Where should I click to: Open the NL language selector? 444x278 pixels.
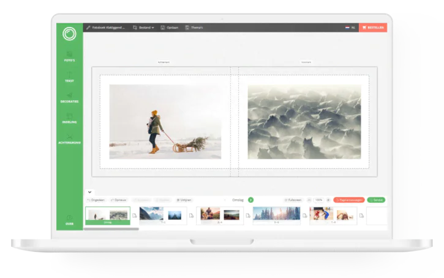350,27
